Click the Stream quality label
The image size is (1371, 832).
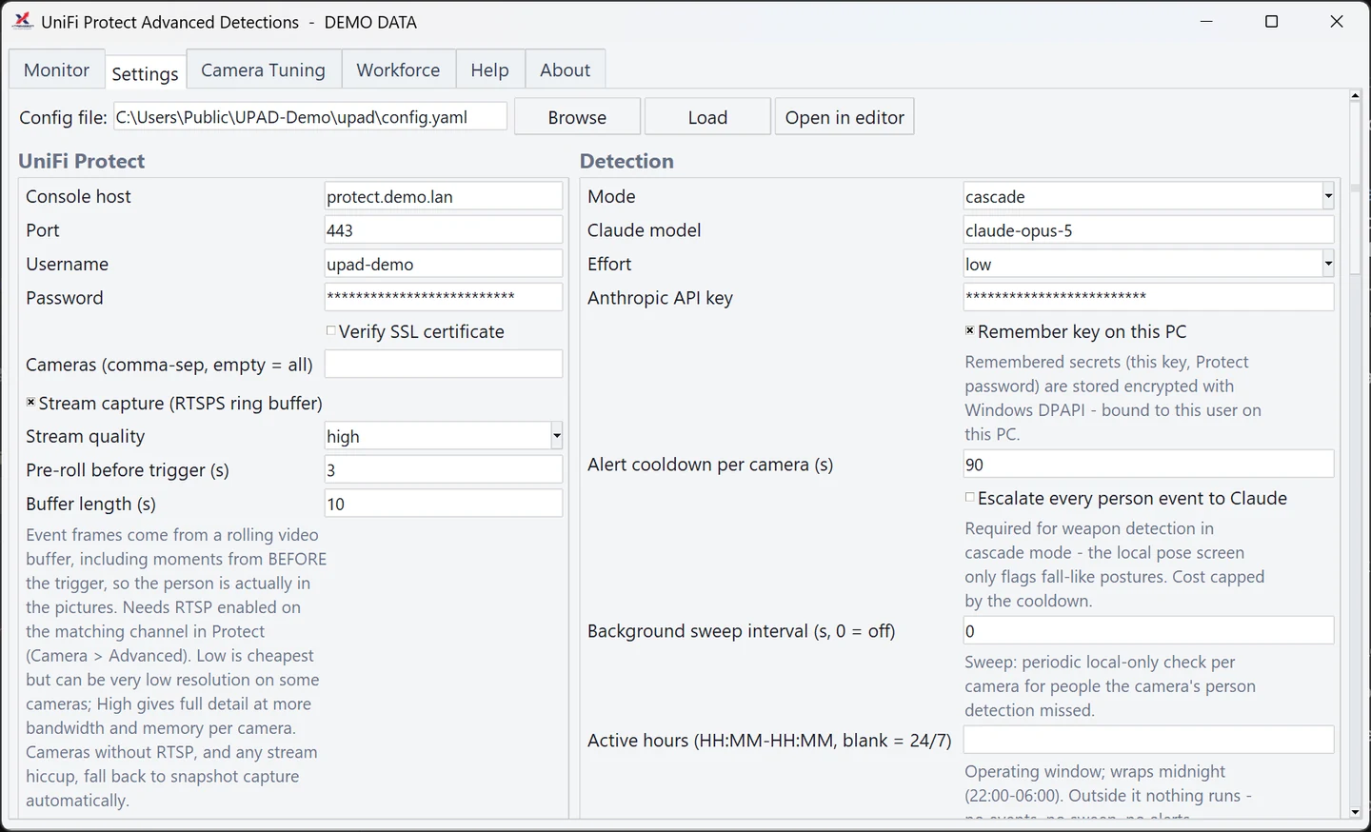86,436
